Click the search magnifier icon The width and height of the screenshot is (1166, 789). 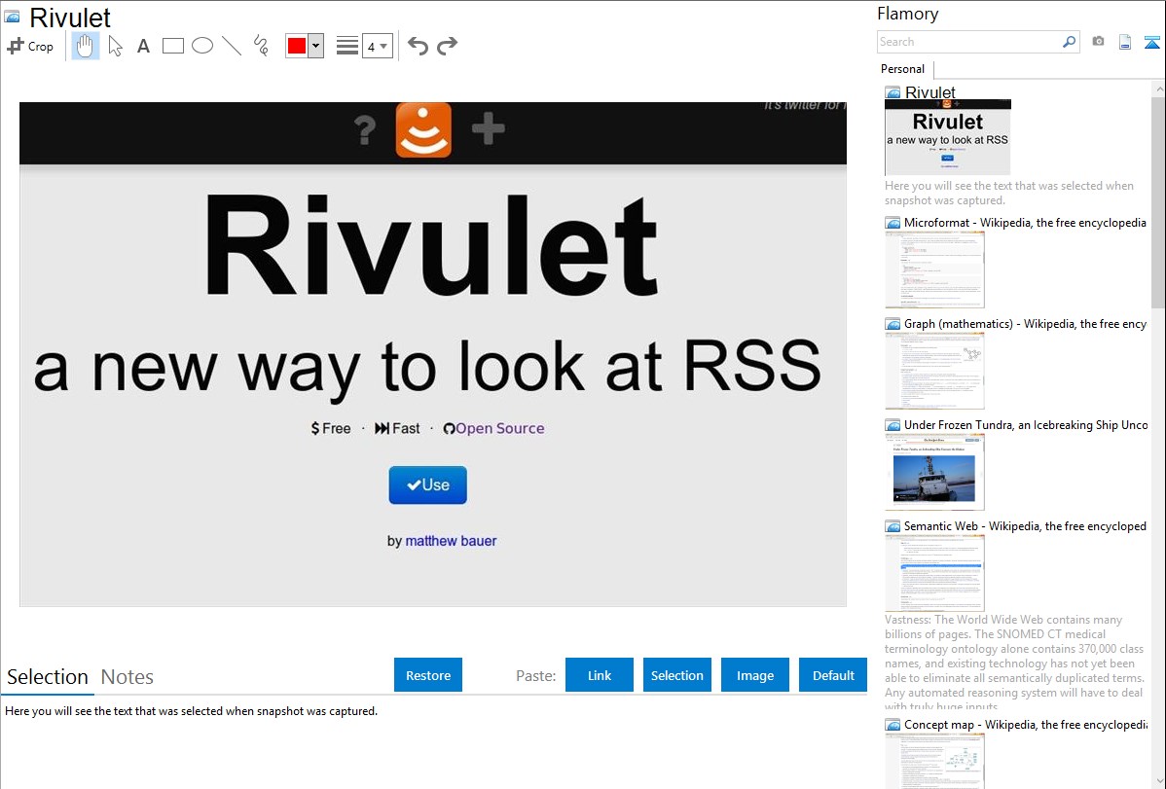[x=1069, y=42]
